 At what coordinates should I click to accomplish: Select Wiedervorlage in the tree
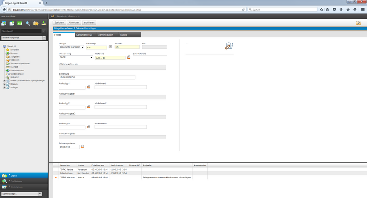click(x=17, y=74)
